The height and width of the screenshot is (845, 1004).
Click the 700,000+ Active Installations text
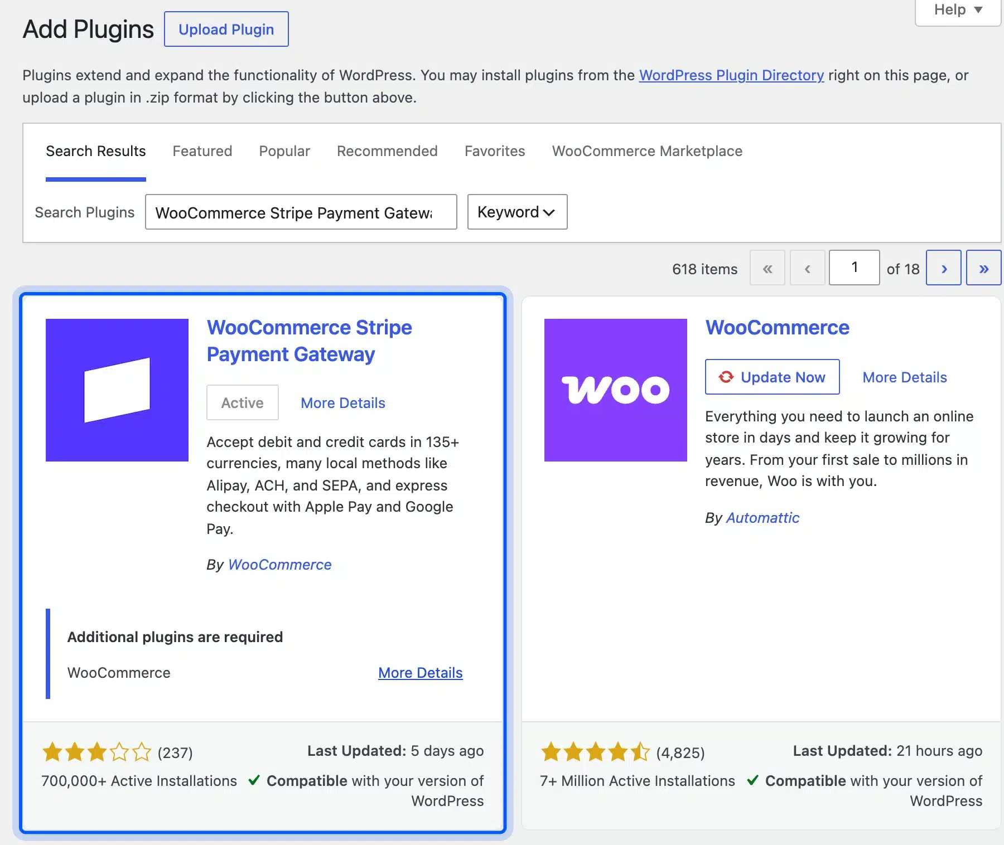pyautogui.click(x=139, y=781)
